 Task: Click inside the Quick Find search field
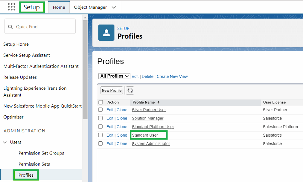pos(44,26)
